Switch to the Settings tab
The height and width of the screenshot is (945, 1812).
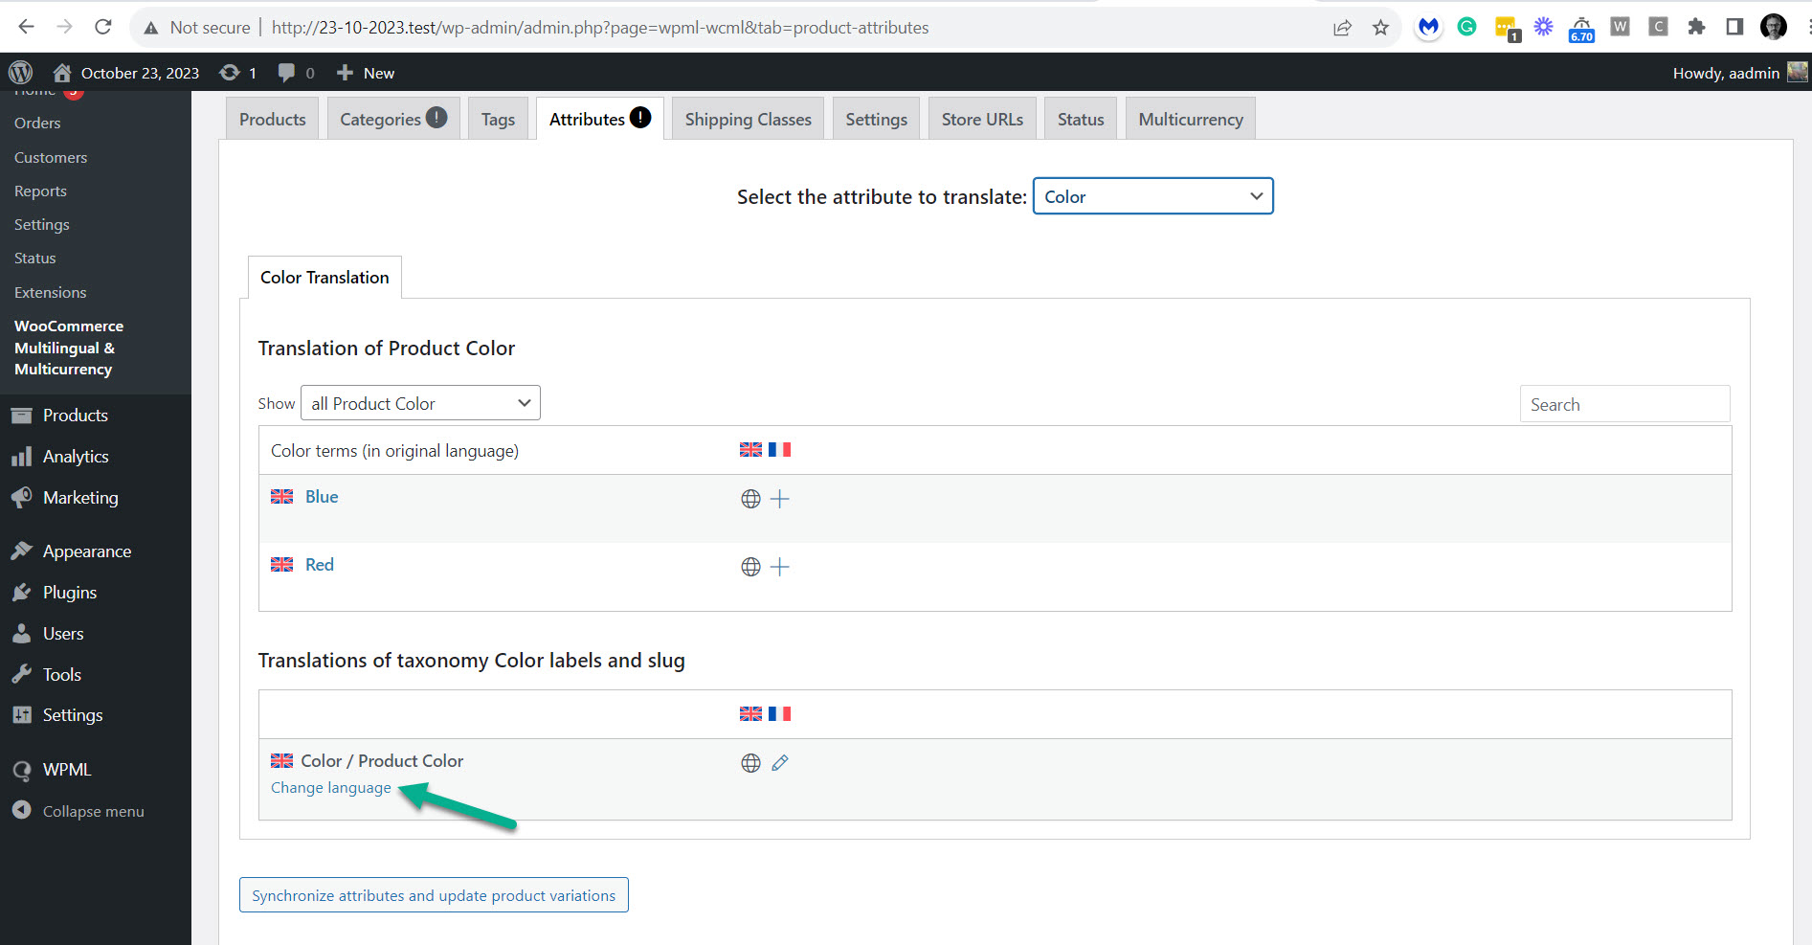coord(876,119)
